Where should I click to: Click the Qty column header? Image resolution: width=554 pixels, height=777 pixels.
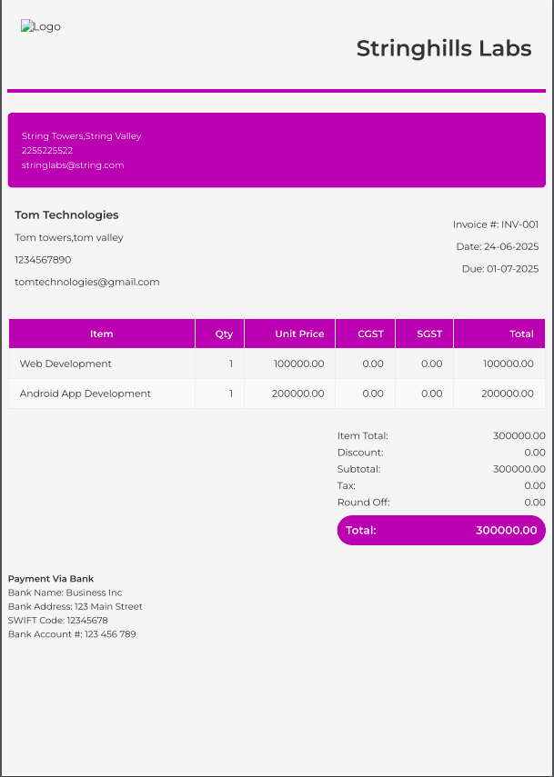point(224,334)
